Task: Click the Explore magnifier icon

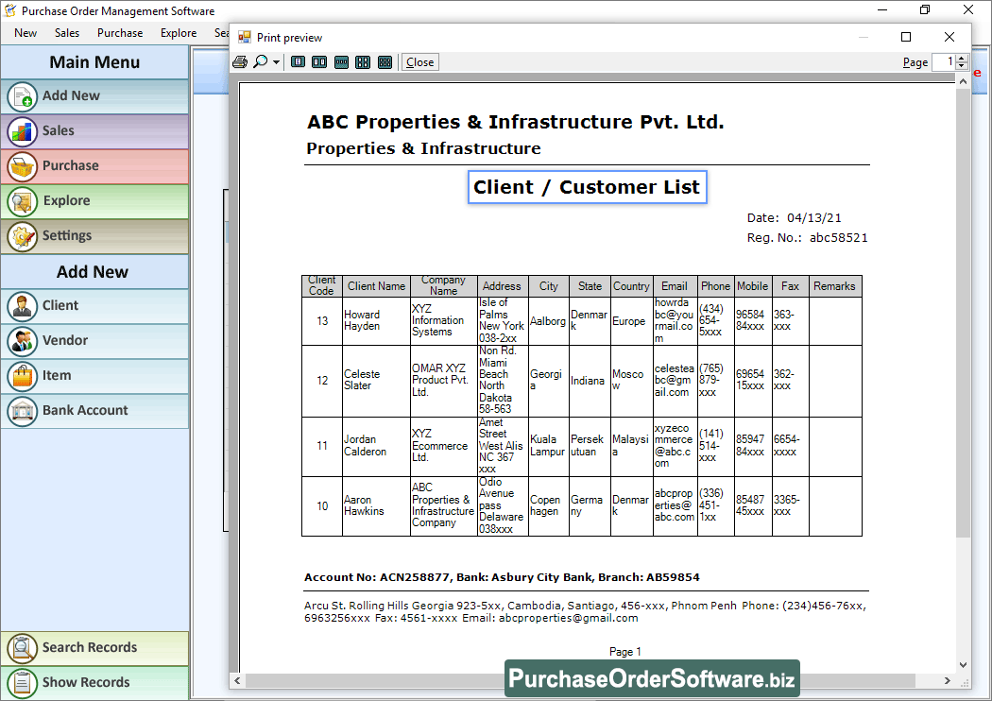Action: [x=22, y=202]
